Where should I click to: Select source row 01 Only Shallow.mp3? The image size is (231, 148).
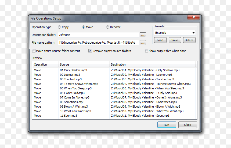coord(73,70)
